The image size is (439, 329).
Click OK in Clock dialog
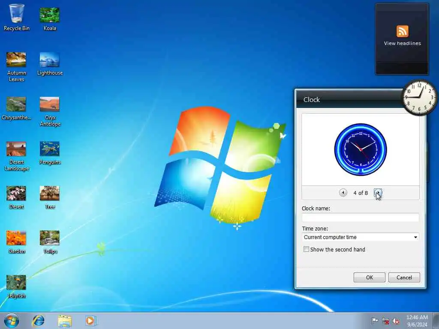369,277
